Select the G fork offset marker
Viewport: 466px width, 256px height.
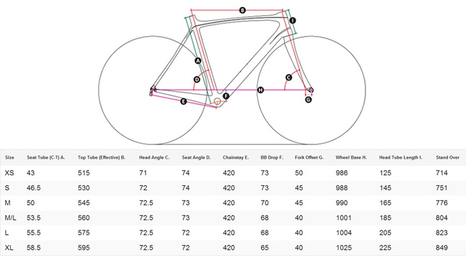coord(309,99)
